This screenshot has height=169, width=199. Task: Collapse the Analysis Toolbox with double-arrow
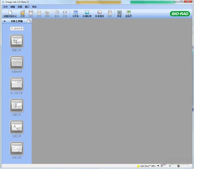pos(5,21)
